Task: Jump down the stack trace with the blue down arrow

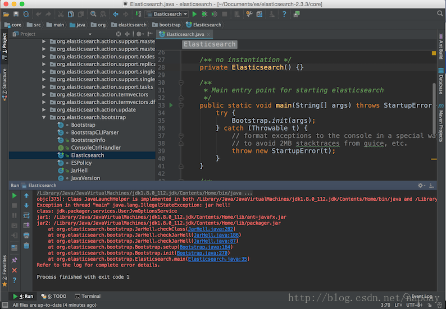Action: click(x=26, y=205)
